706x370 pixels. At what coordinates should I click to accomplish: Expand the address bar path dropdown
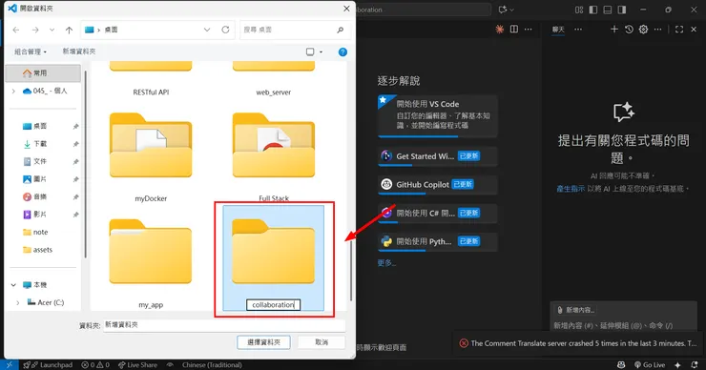point(207,30)
